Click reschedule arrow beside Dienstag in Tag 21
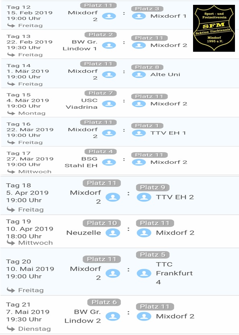Screen dimensions: 239x335 click(11, 329)
